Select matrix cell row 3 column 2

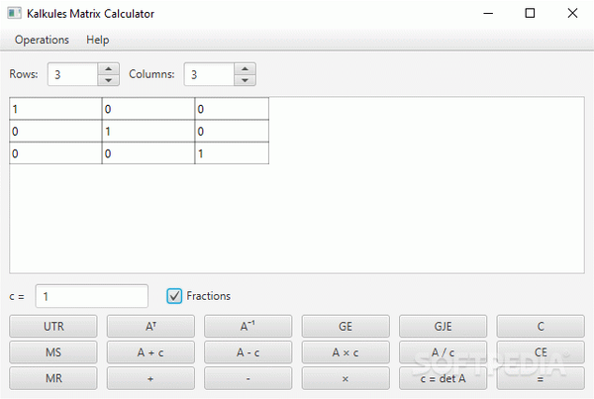tap(148, 153)
